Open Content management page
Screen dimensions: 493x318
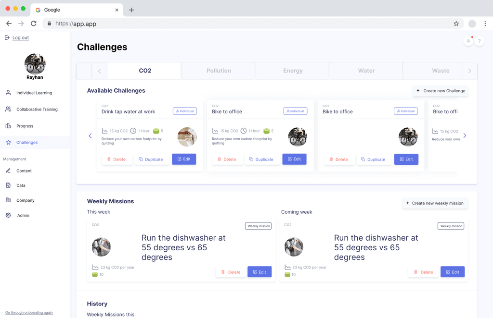24,171
